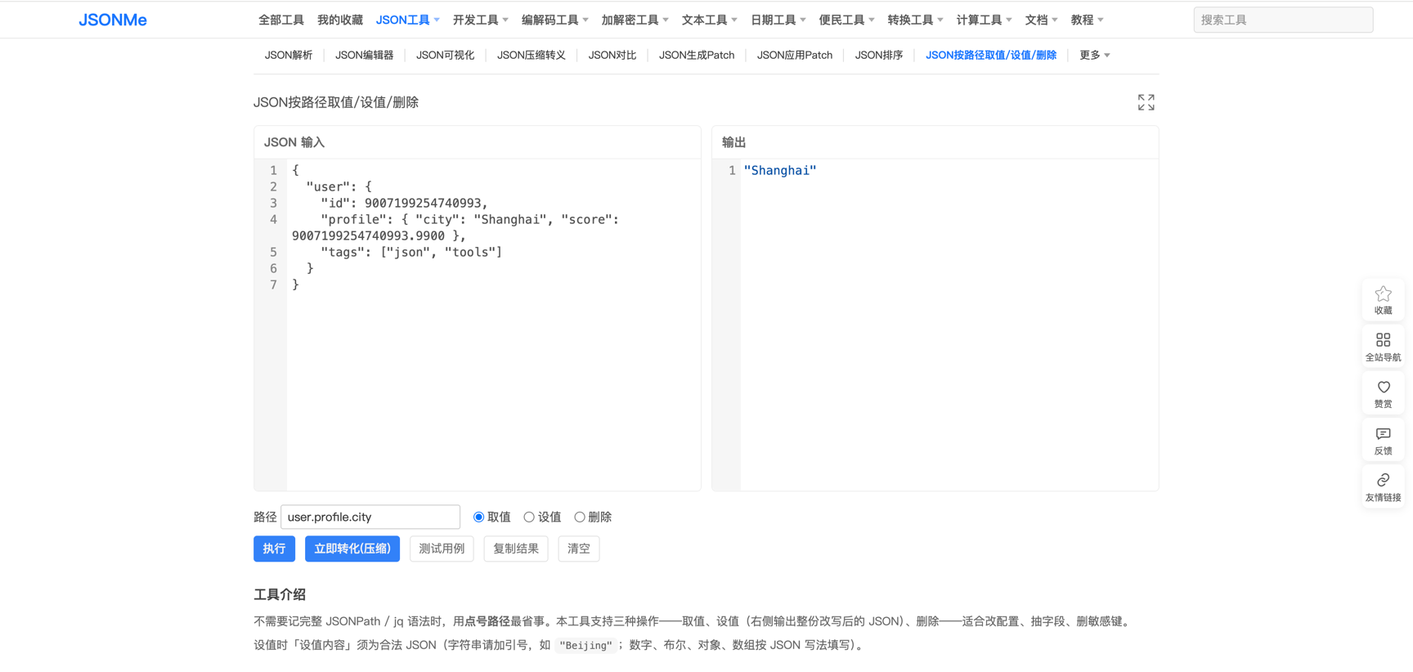Viewport: 1413px width, 672px height.
Task: Click the fullscreen expand icon
Action: click(x=1146, y=102)
